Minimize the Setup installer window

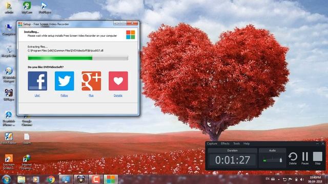(x=117, y=24)
